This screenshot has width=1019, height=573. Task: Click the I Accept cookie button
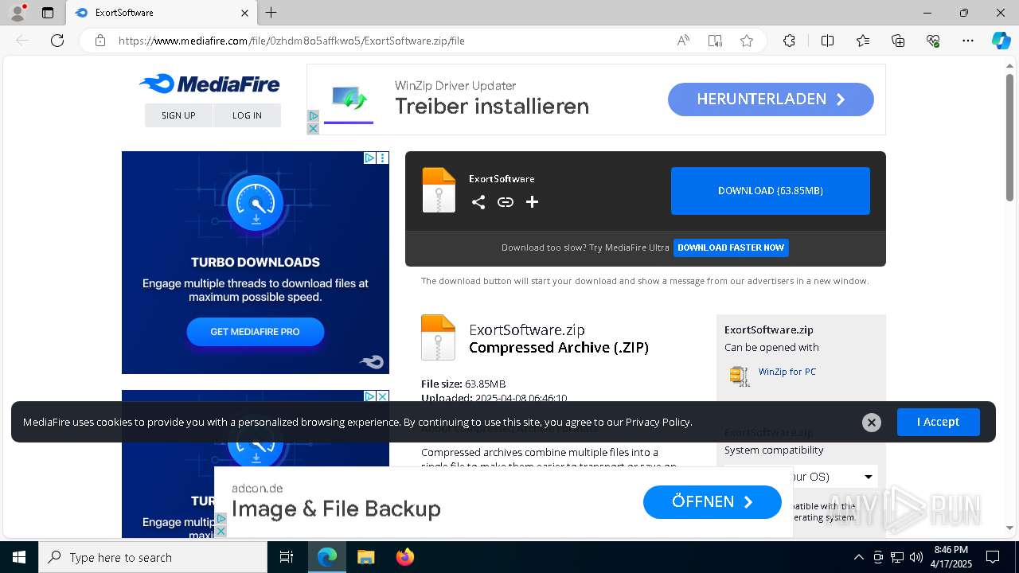[x=938, y=422]
